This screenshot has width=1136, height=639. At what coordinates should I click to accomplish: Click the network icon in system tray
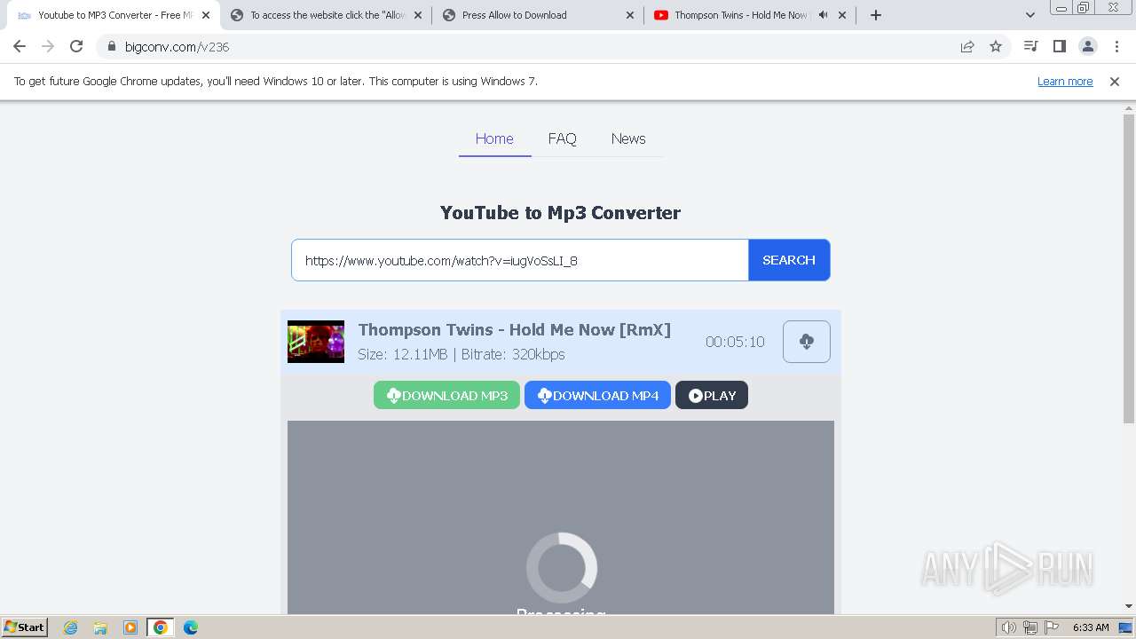[1030, 627]
